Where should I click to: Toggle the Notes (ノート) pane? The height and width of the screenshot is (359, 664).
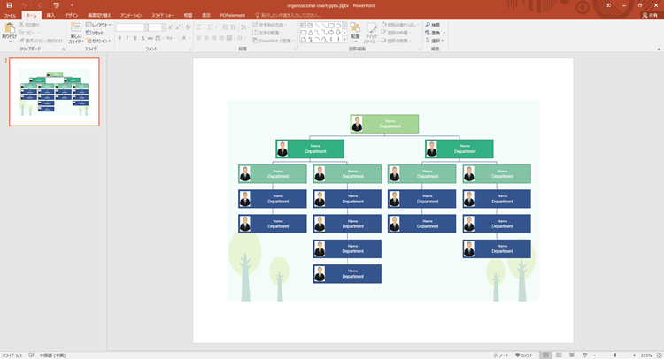[x=502, y=355]
